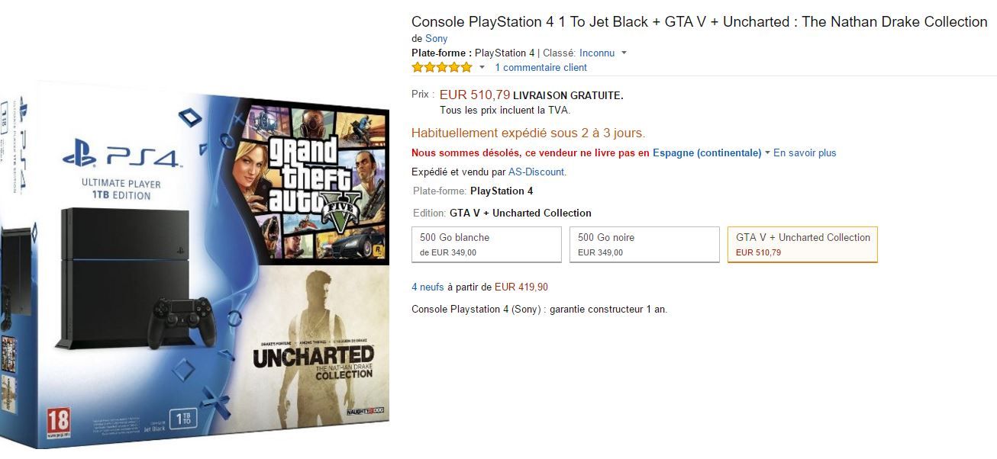Click the 1TB badge on the box

click(182, 418)
